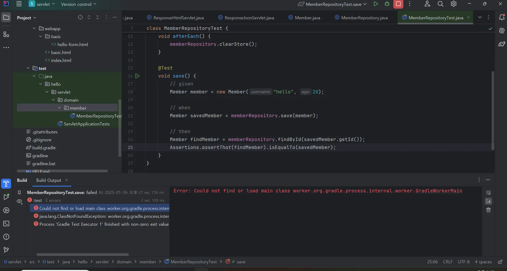507x271 pixels.
Task: Expand all nodes in Project panel
Action: pyautogui.click(x=89, y=17)
